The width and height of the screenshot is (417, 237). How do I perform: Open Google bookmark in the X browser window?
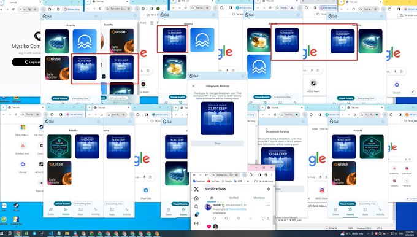(227, 181)
